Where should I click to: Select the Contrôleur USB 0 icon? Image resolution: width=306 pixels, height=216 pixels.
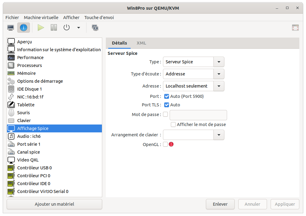tap(11, 168)
